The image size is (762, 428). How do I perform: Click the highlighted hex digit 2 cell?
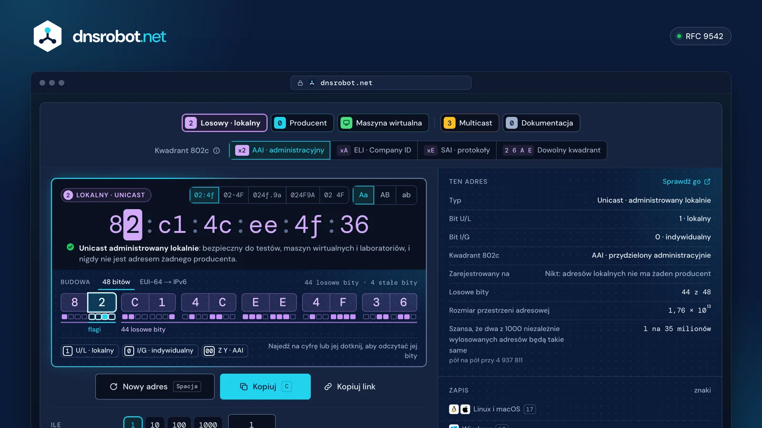pyautogui.click(x=102, y=302)
